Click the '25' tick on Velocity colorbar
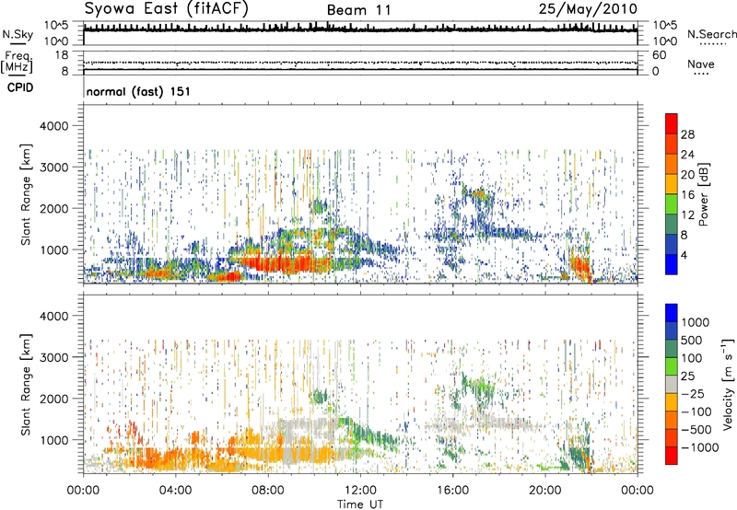Image resolution: width=737 pixels, height=510 pixels. (687, 376)
